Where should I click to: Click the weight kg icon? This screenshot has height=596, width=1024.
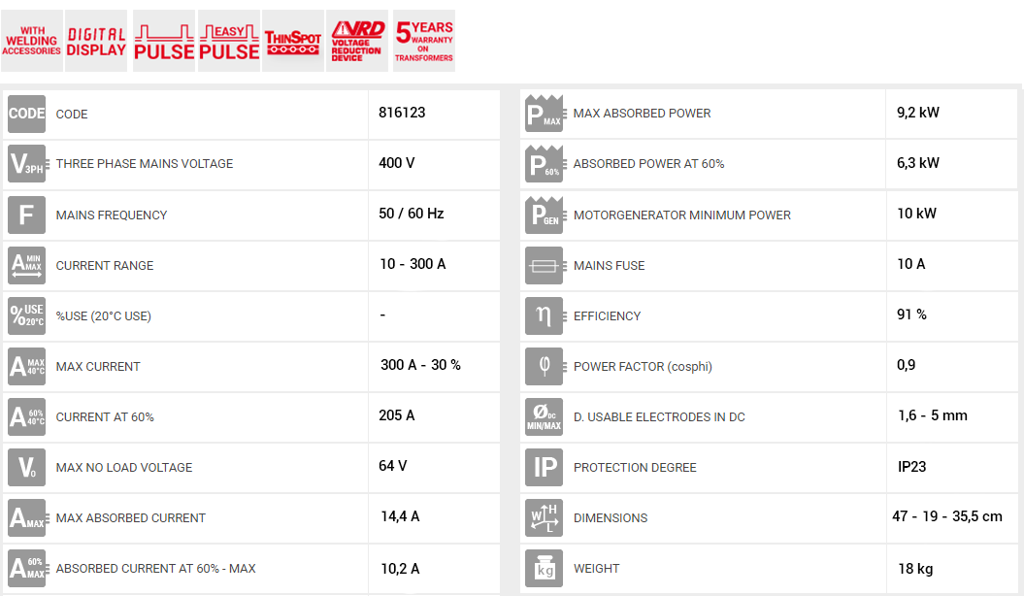coord(544,568)
